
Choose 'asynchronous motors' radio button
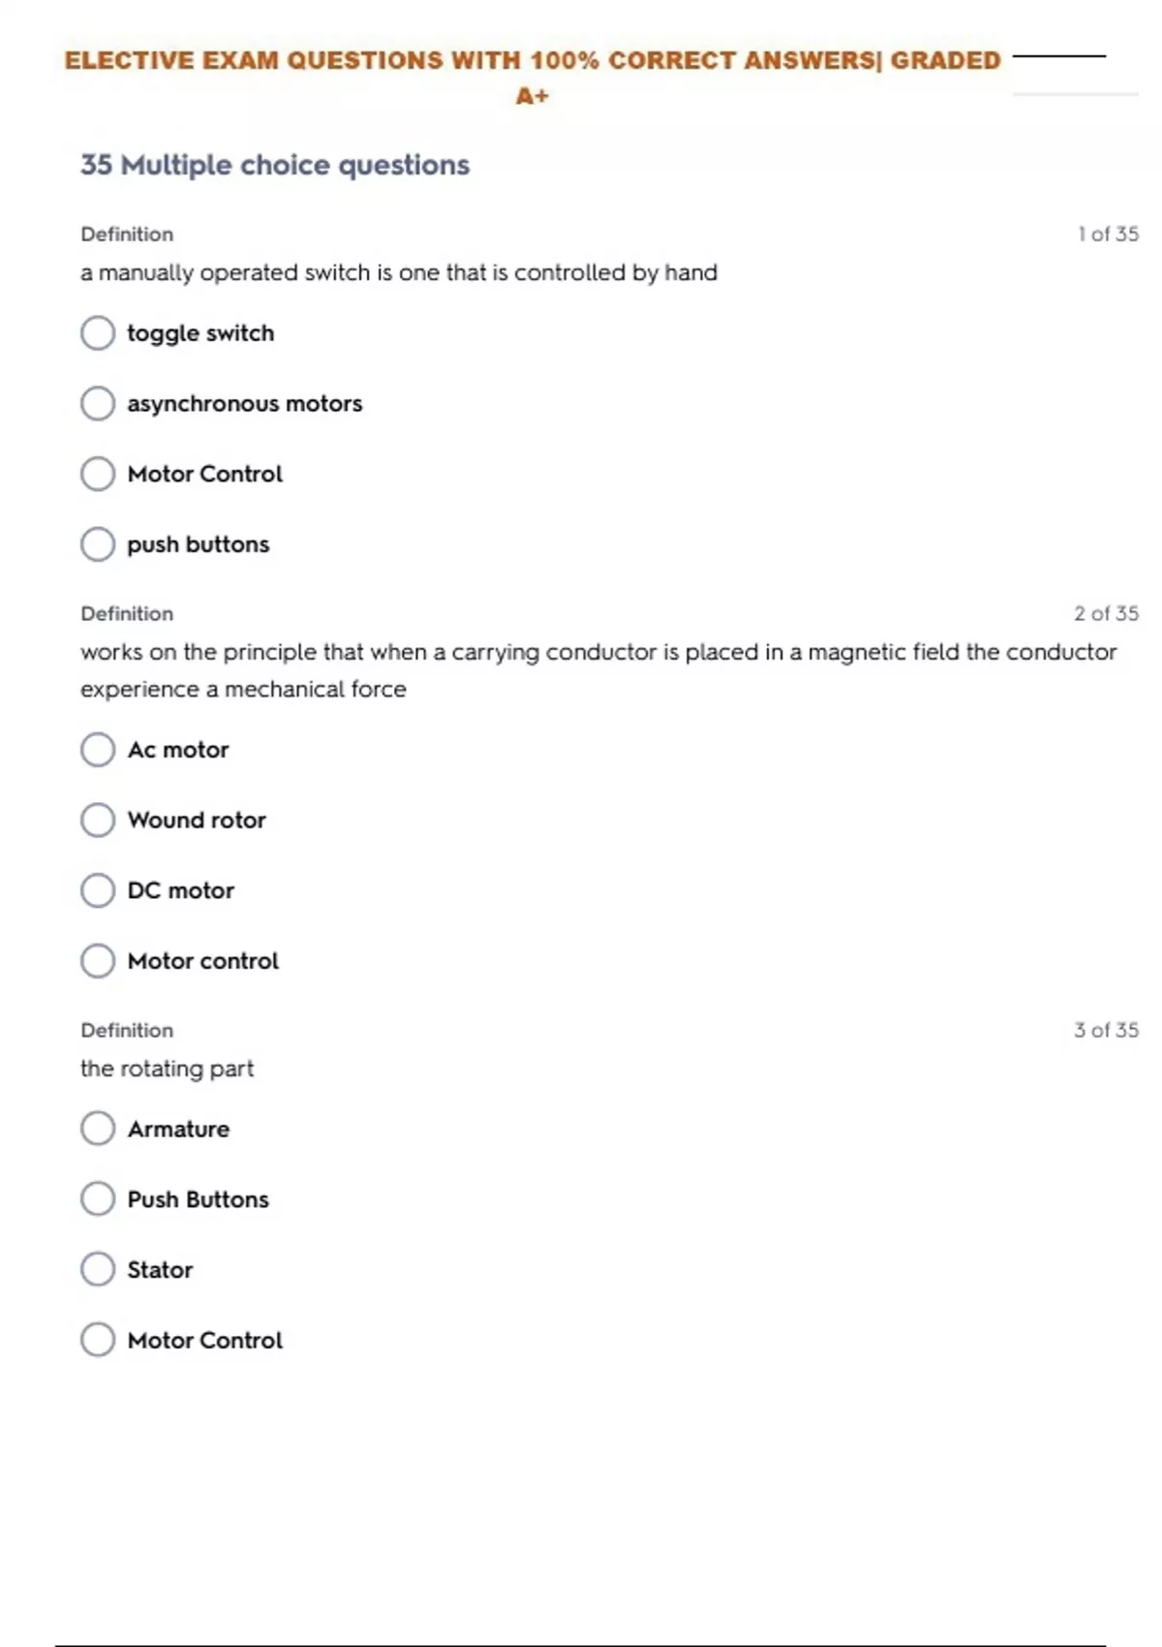[98, 403]
